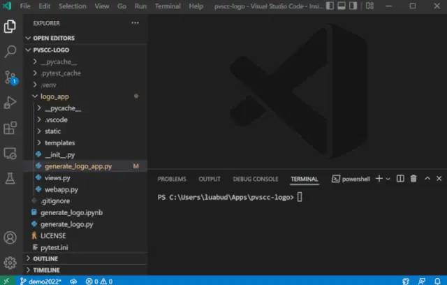Close the terminal panel

pos(439,179)
